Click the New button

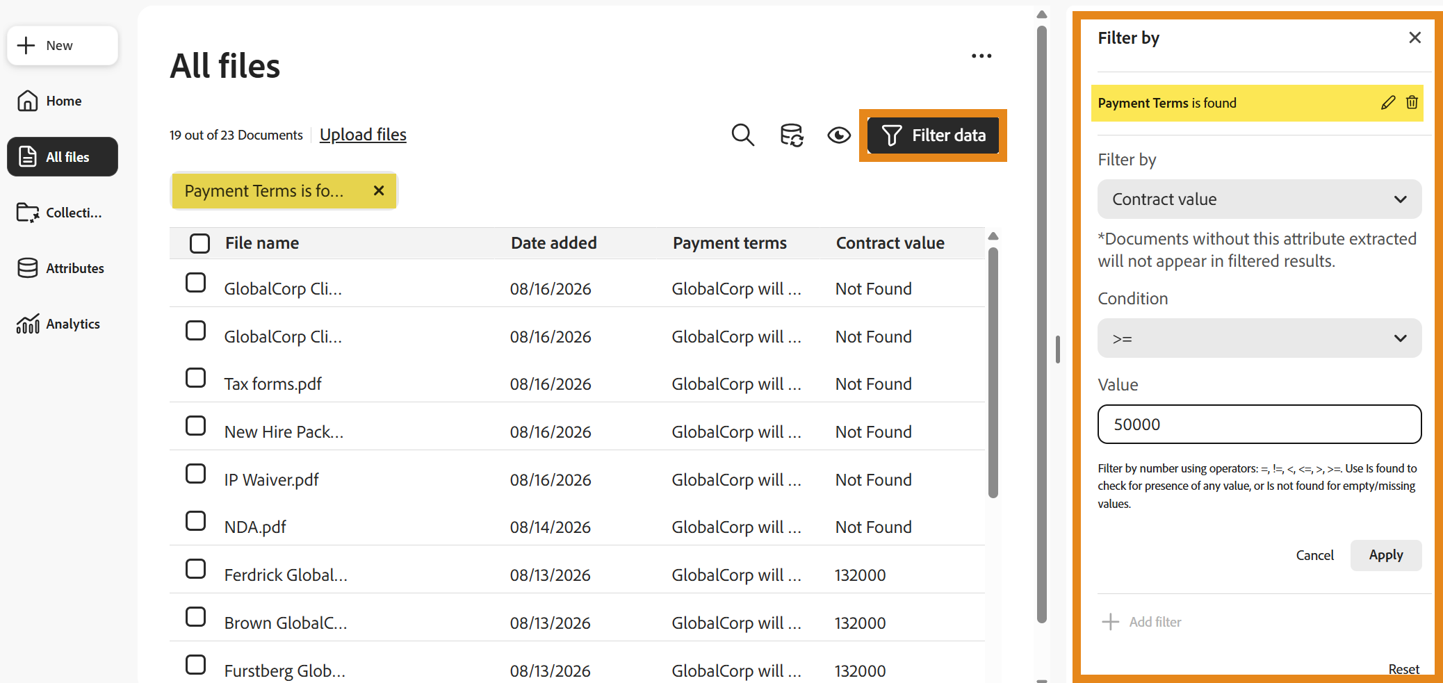tap(63, 45)
